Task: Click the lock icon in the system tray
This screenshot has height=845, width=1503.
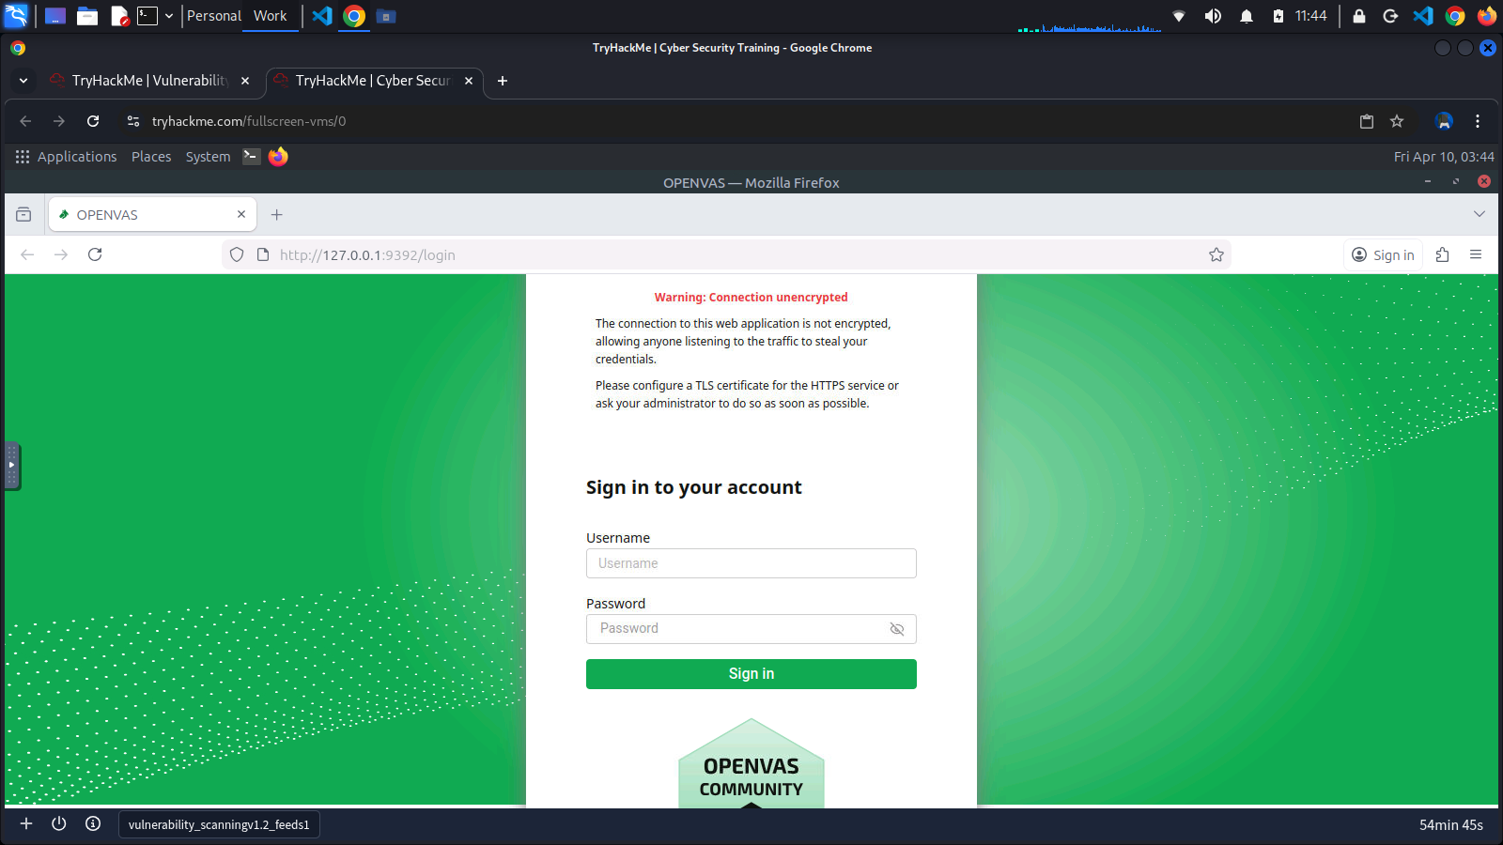Action: [1358, 15]
